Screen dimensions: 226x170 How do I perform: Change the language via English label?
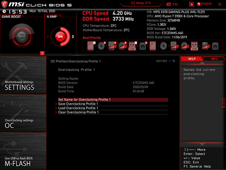click(x=207, y=3)
